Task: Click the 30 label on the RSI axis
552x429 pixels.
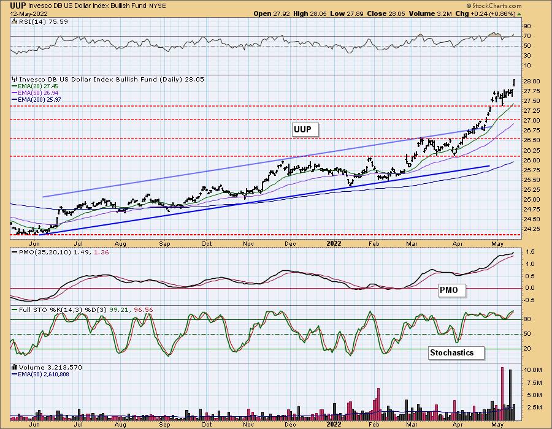Action: 527,56
